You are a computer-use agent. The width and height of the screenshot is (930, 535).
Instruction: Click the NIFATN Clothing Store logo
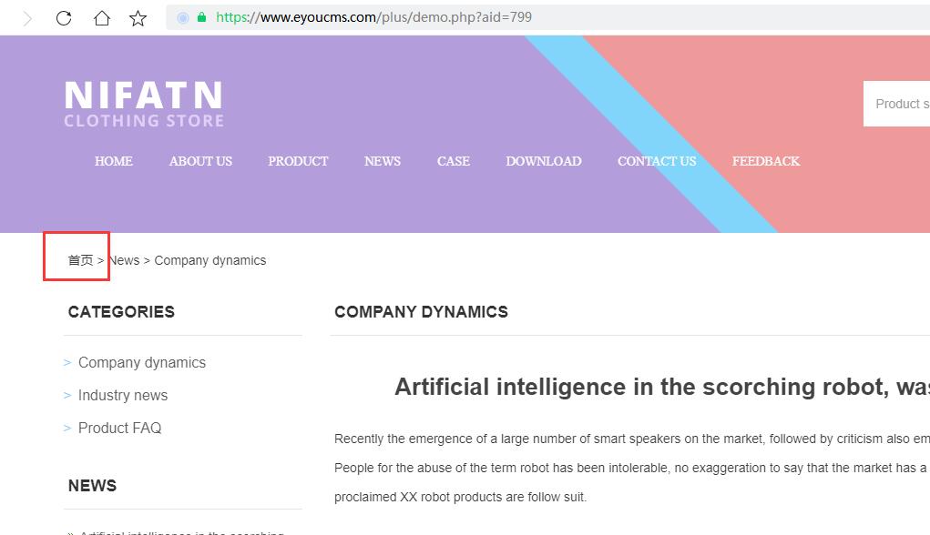pos(144,104)
